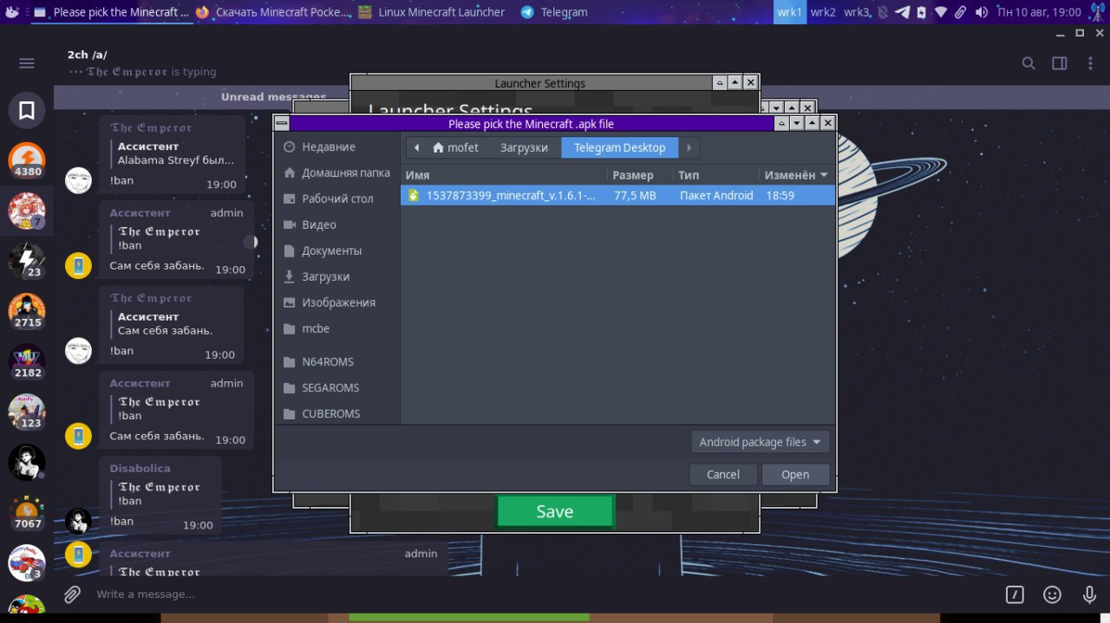This screenshot has height=623, width=1110.
Task: Switch to workspace wrk3
Action: tap(857, 12)
